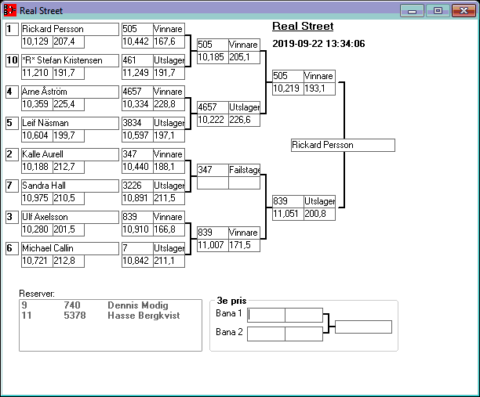Click the Real Street underlined heading
Image resolution: width=480 pixels, height=397 pixels.
point(303,27)
